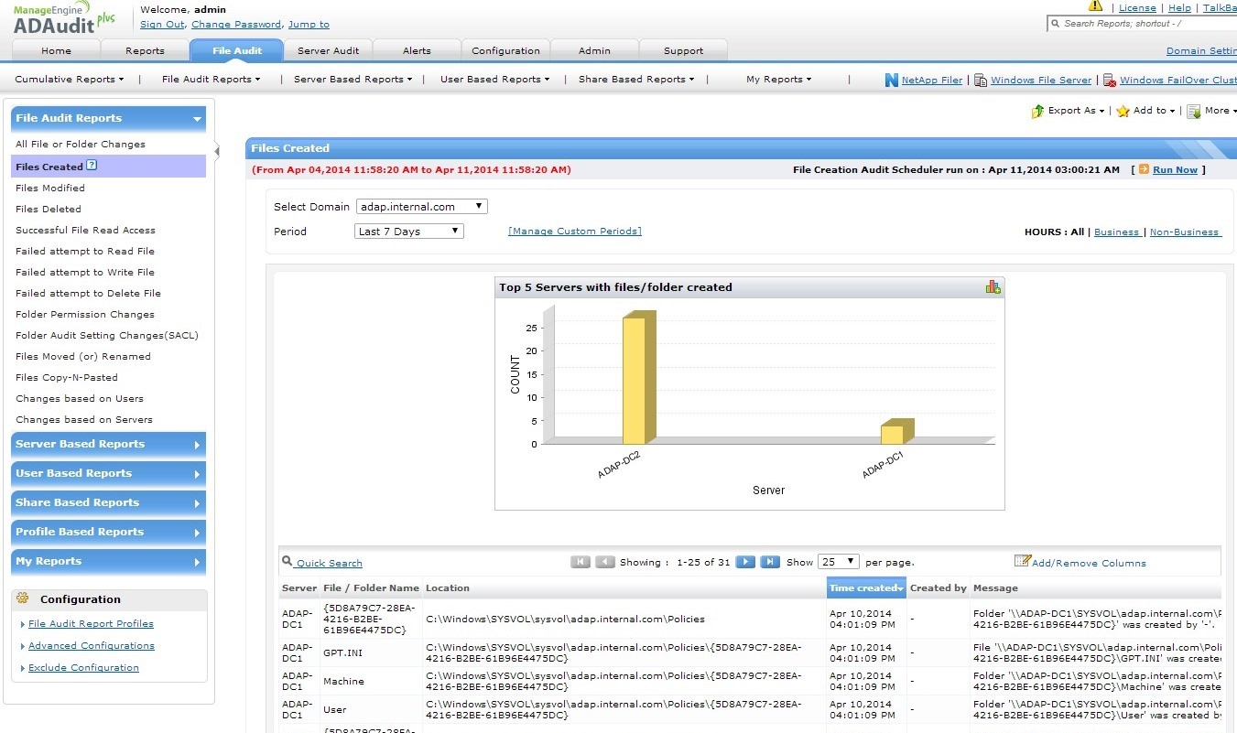Expand My Reports sidebar section
Screen dimensions: 1237x733
pyautogui.click(x=108, y=562)
